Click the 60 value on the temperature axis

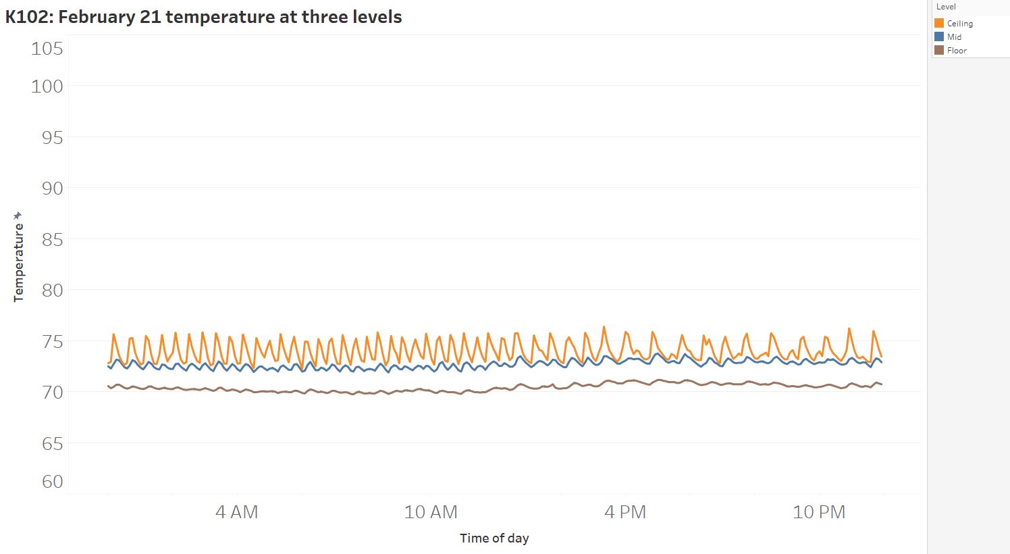tap(52, 482)
